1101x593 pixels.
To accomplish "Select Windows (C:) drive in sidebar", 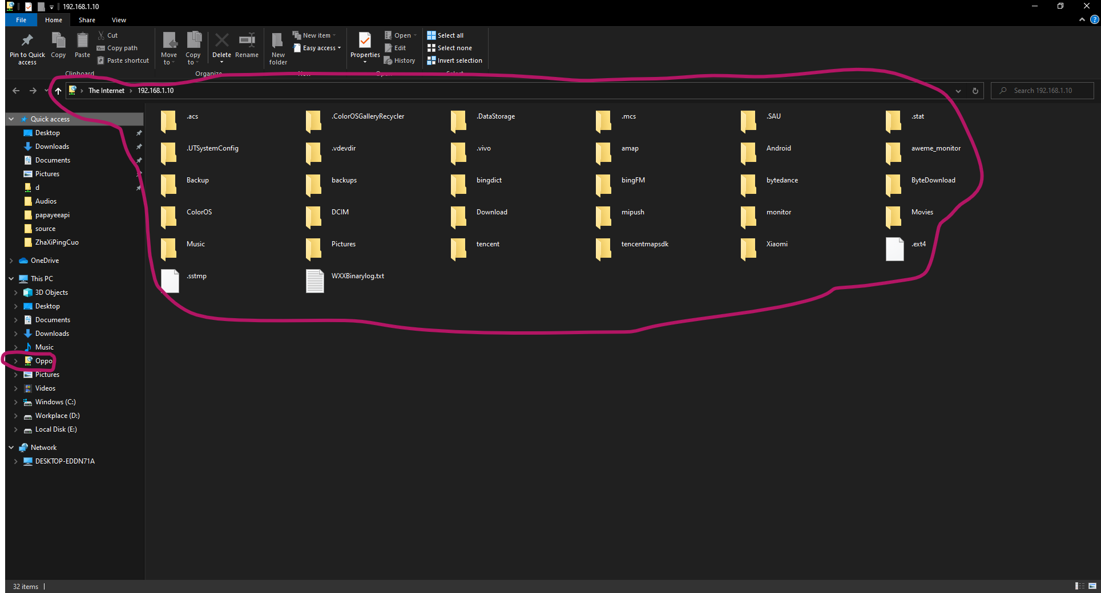I will [55, 402].
